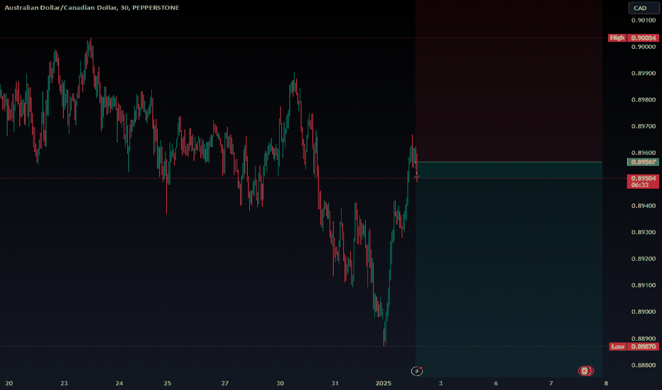Click the 0.88800 price axis label
The width and height of the screenshot is (662, 390).
(644, 365)
